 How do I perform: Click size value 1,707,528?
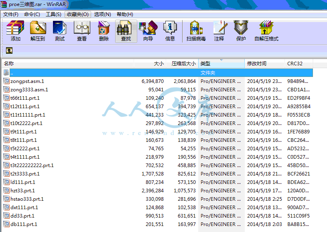[152, 173]
